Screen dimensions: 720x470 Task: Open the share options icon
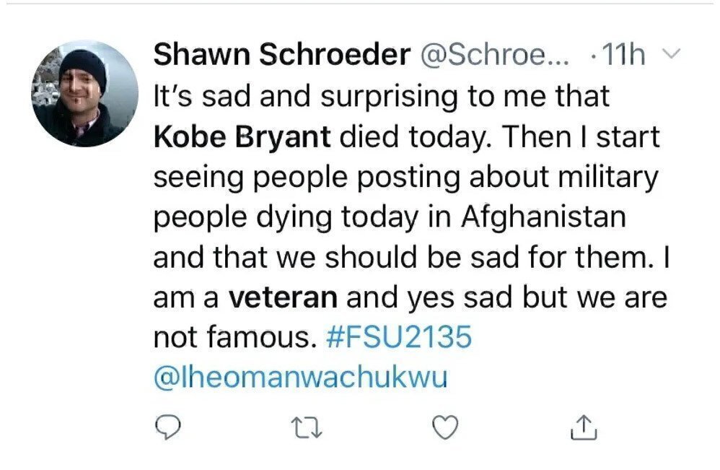[584, 429]
